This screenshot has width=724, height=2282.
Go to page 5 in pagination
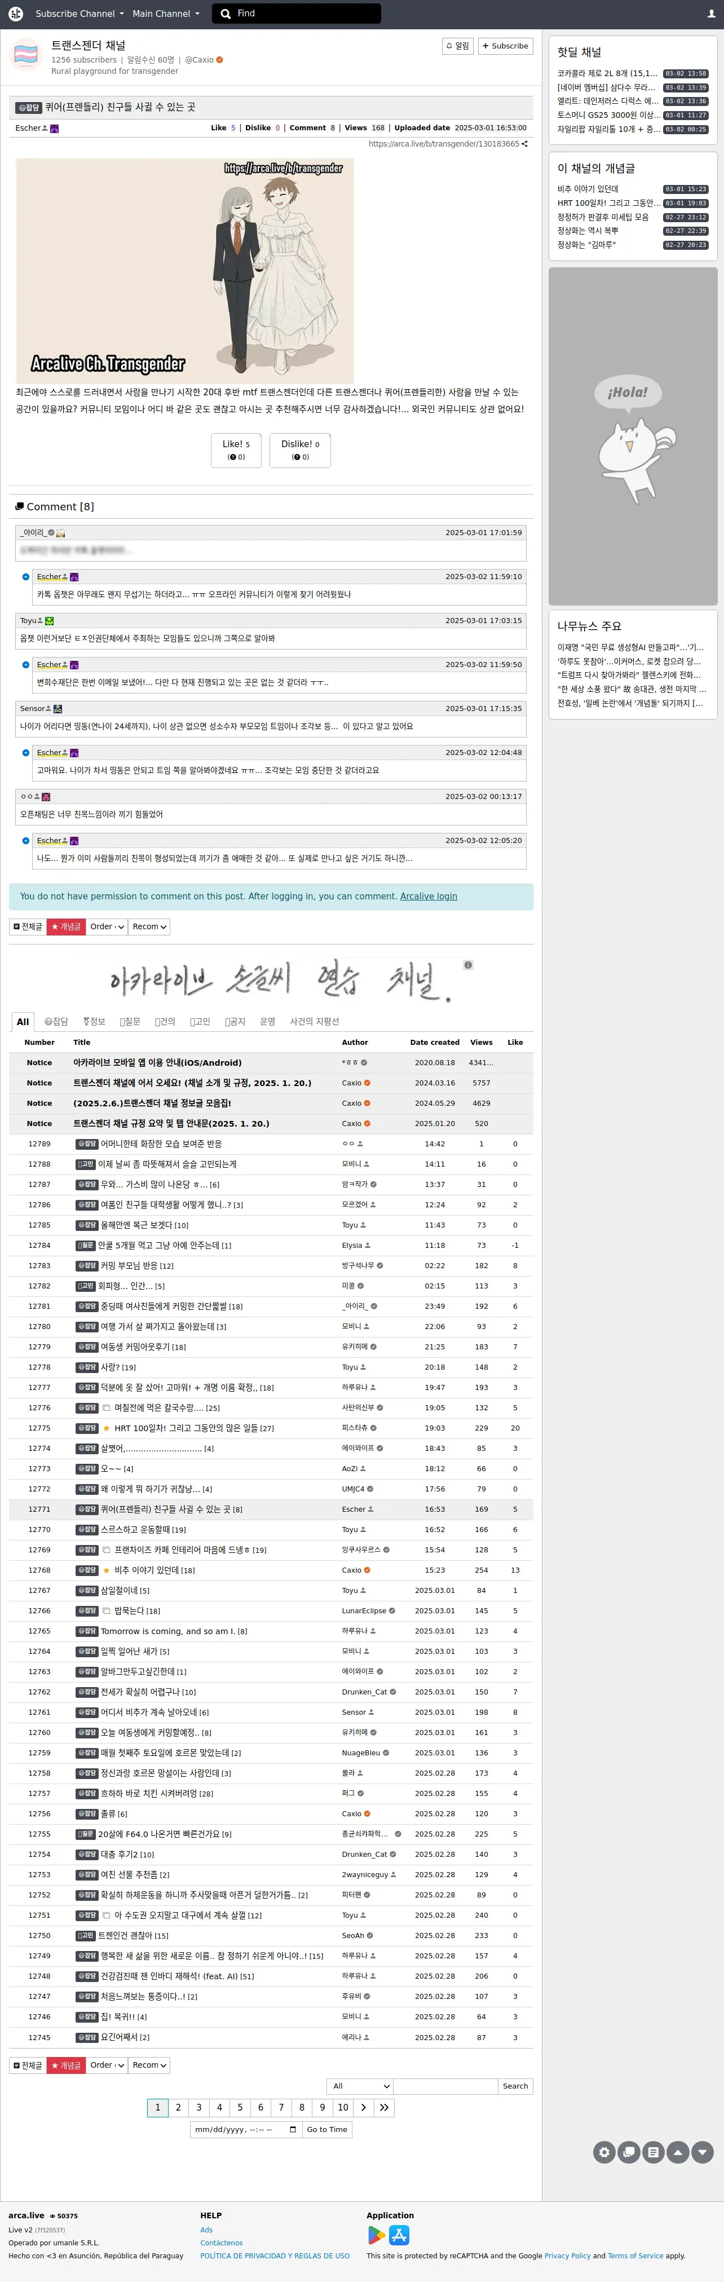(x=240, y=2107)
